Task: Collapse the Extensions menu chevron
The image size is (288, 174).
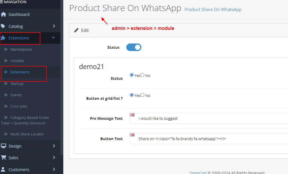Action: pos(53,37)
